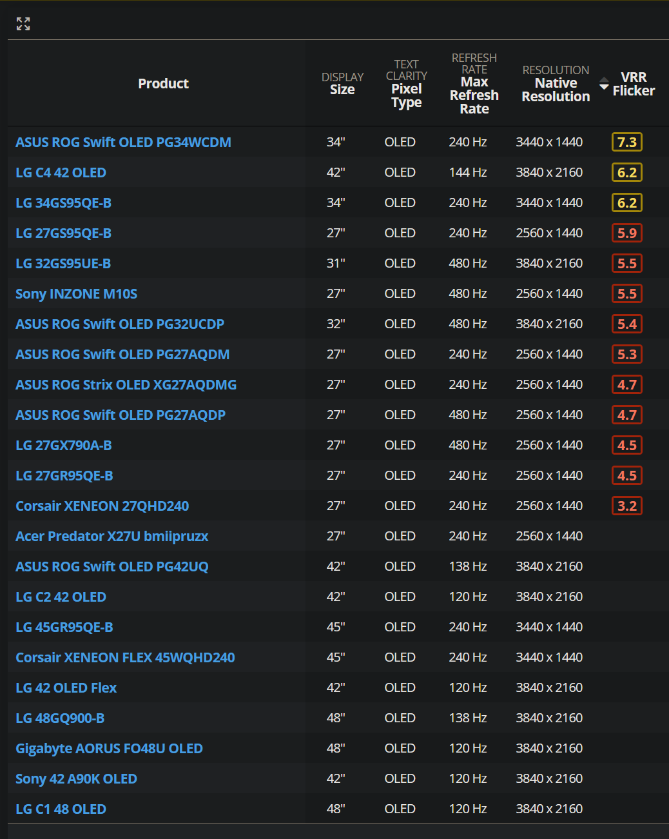Image resolution: width=669 pixels, height=839 pixels.
Task: Click the 5.3 VRR Flicker score badge
Action: [627, 354]
